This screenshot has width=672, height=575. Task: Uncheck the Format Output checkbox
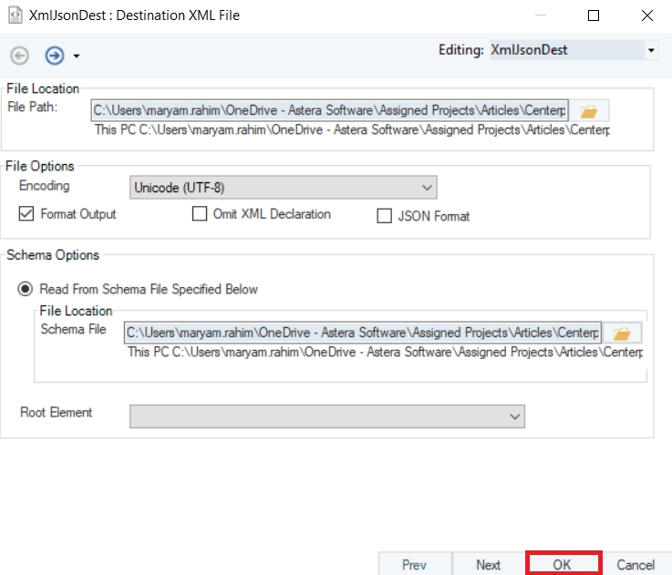click(26, 213)
